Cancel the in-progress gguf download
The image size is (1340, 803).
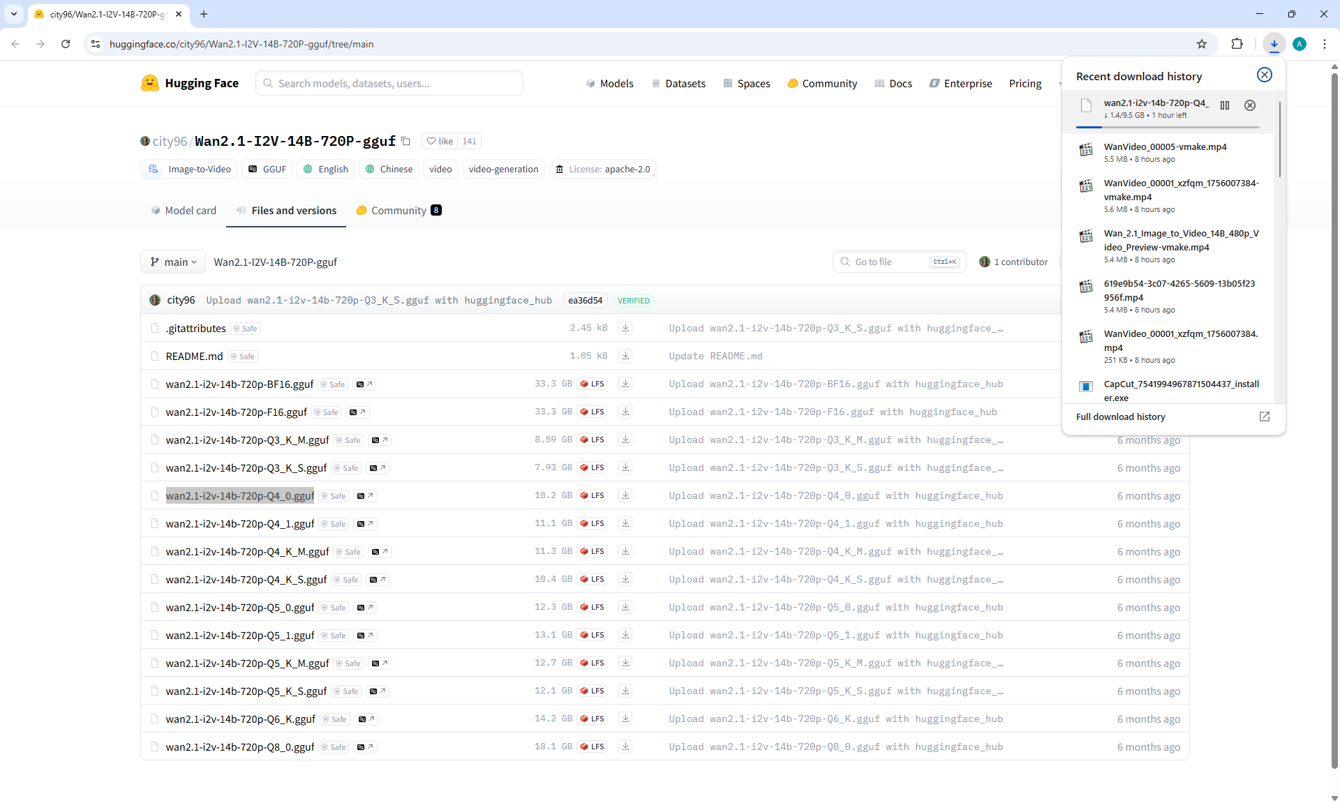pos(1250,105)
